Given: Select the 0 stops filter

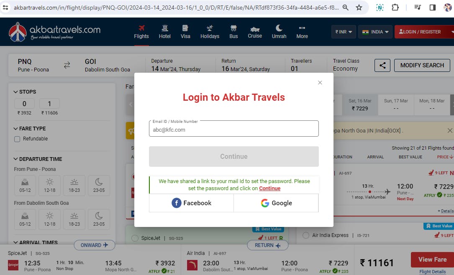Looking at the screenshot, I should click(x=24, y=104).
